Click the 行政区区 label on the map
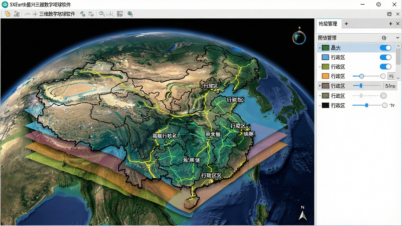The width and height of the screenshot is (402, 226). point(211,175)
